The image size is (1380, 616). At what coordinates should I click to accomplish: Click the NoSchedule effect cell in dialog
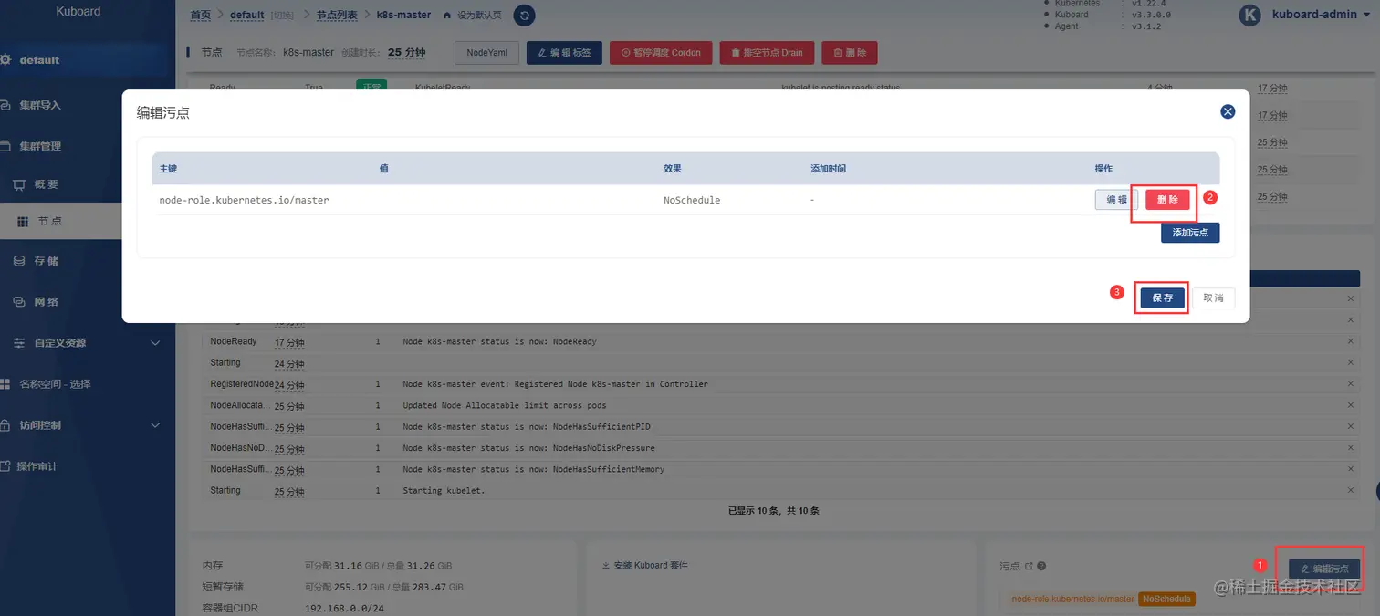pos(692,200)
